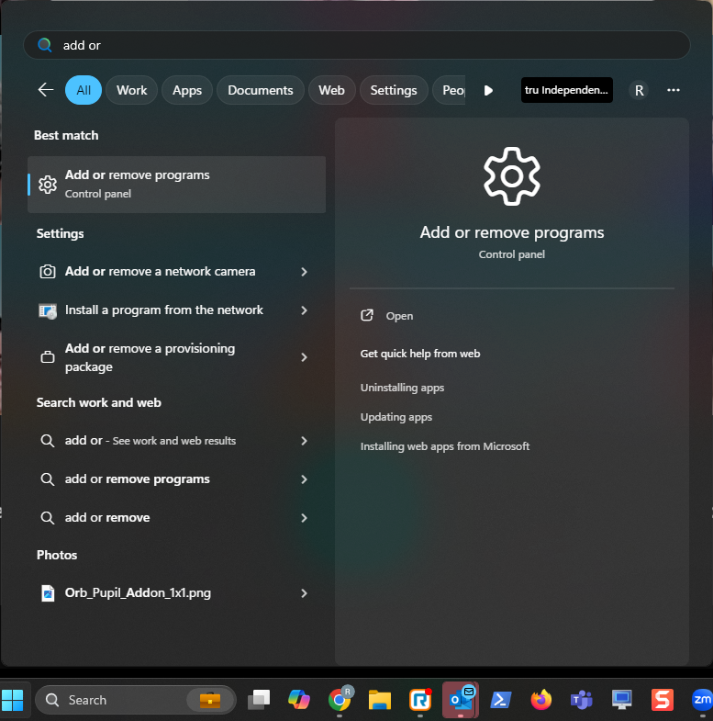Open Microsoft Teams from the taskbar
Screen dimensions: 713x721
point(581,700)
